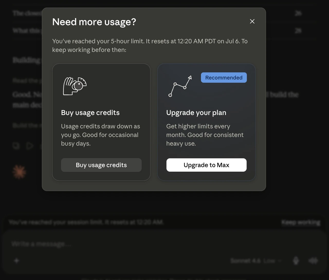The width and height of the screenshot is (329, 280).
Task: Choose Upgrade to Max
Action: click(x=206, y=165)
